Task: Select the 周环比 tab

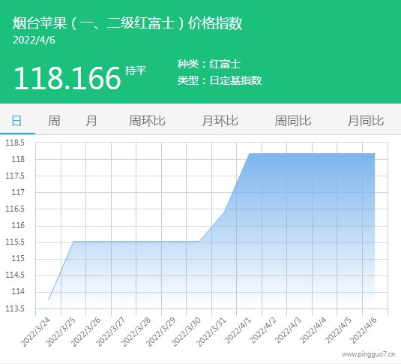Action: (x=147, y=121)
